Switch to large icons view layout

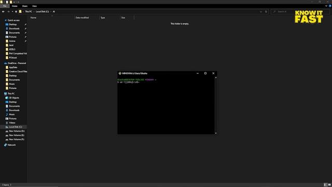point(329,185)
